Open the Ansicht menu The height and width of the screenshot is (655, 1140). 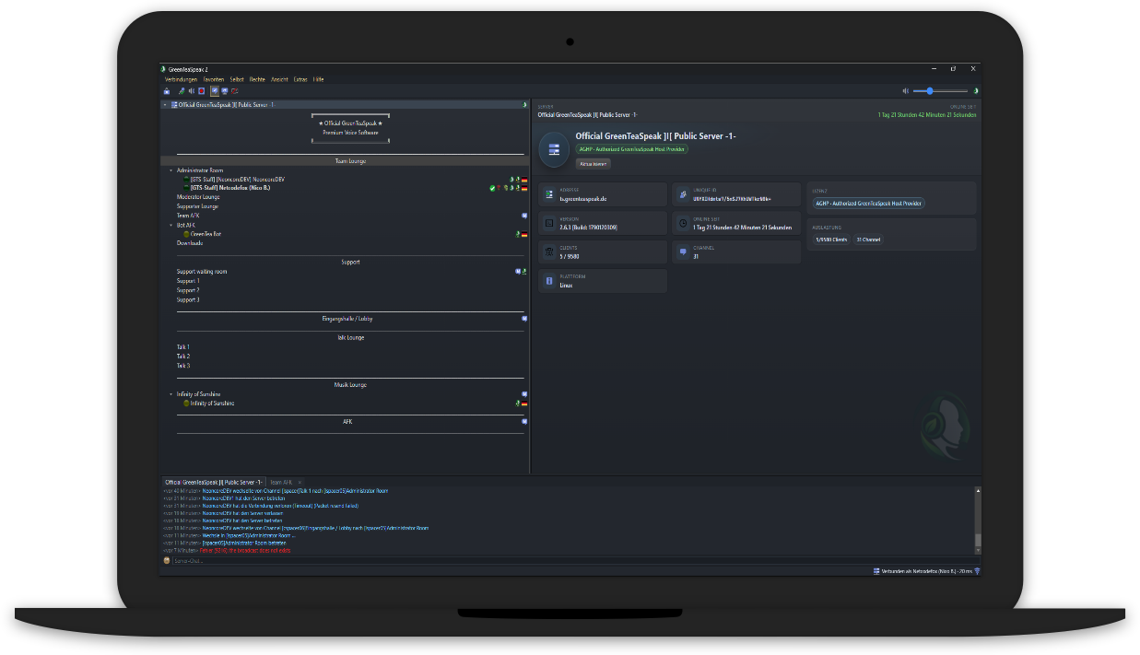tap(279, 80)
